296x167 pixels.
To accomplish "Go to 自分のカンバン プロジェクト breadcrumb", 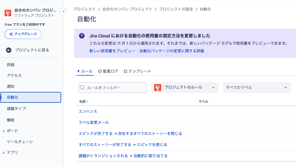I will 127,9.
